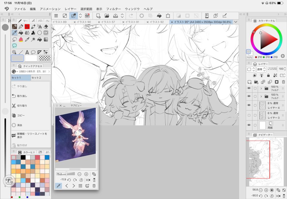The height and width of the screenshot is (199, 287).
Task: Select the eraser tool in tool palette
Action: point(46,27)
